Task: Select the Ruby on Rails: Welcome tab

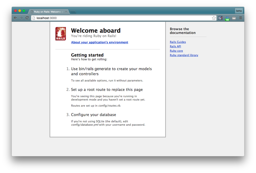Action: point(49,12)
